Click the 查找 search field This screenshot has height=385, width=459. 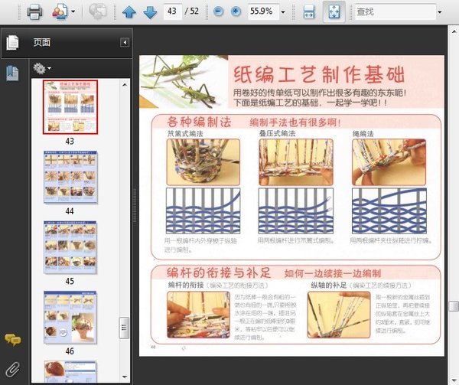(x=396, y=11)
